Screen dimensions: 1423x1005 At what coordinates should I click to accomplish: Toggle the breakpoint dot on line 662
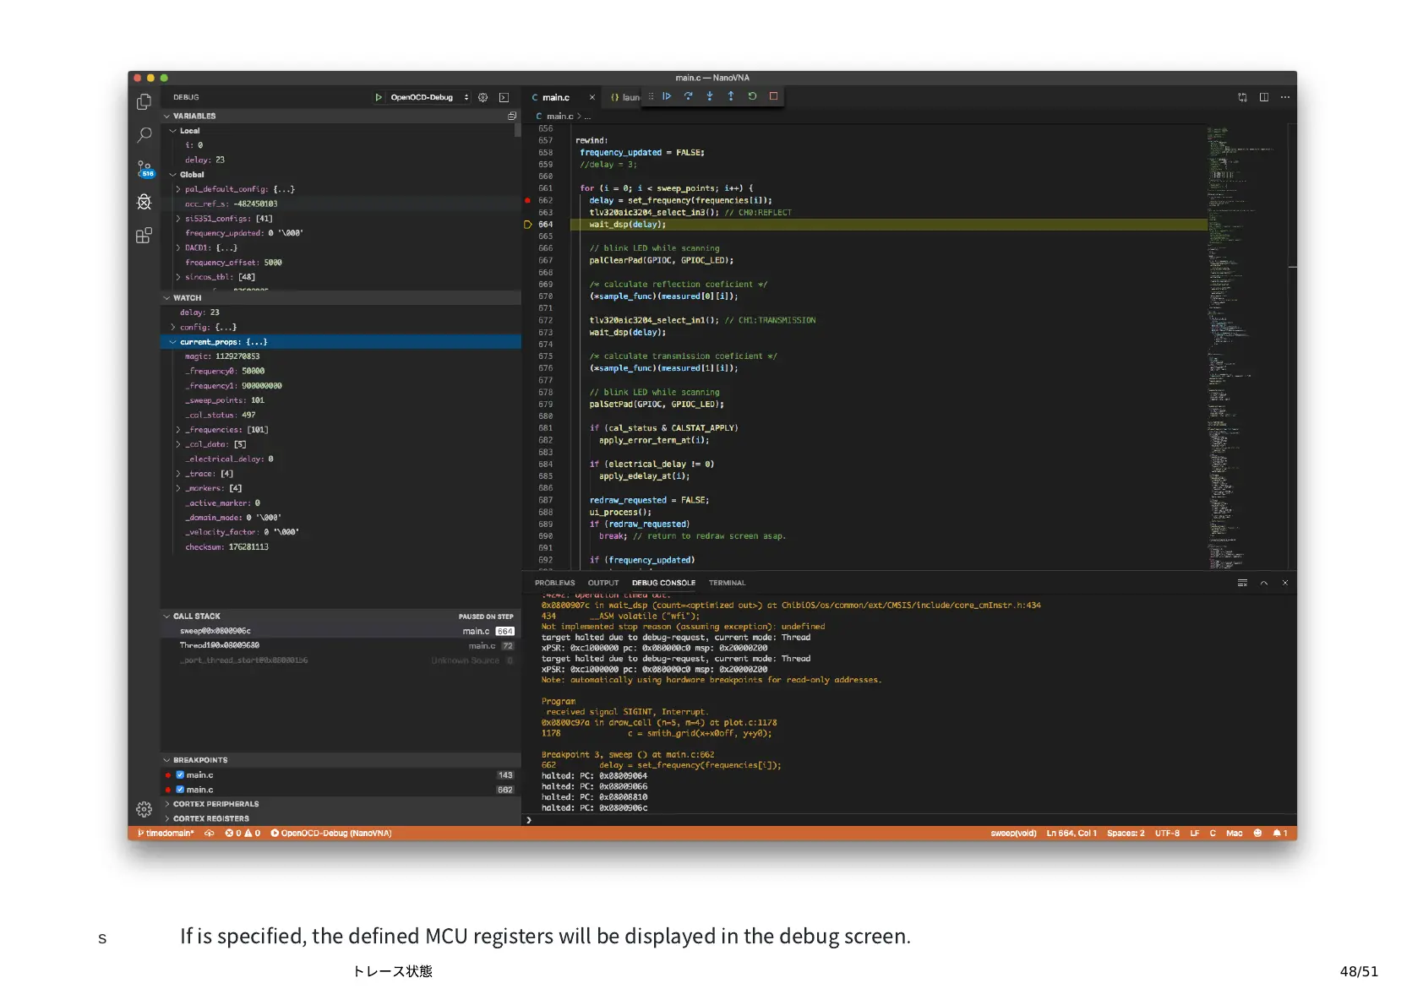528,201
